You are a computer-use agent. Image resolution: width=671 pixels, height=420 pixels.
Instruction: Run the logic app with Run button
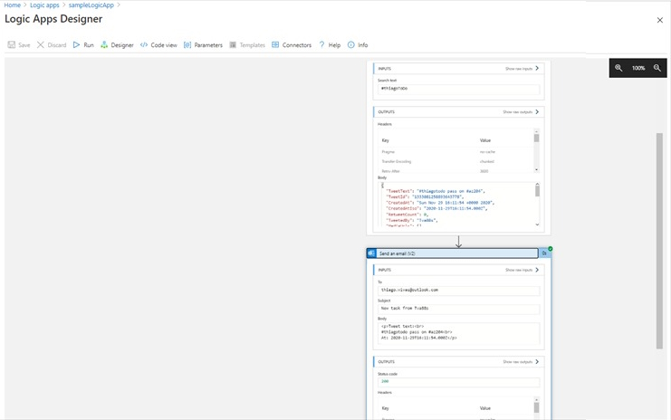(83, 45)
